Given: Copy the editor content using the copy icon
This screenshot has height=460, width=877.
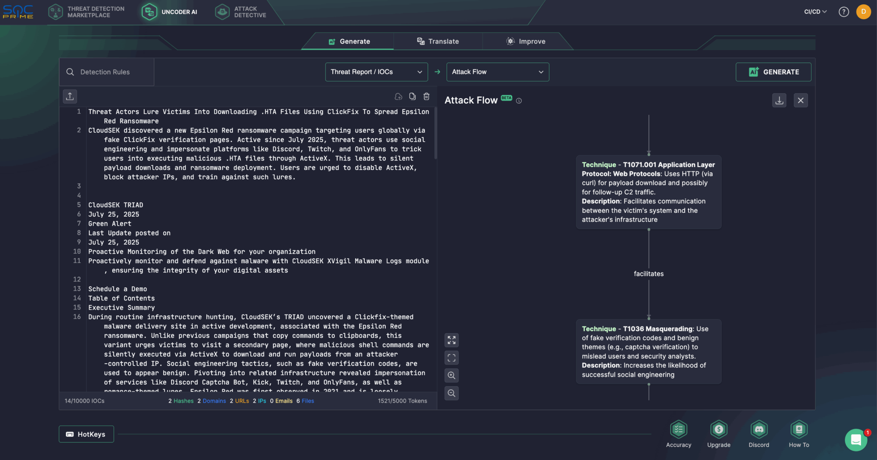Looking at the screenshot, I should [412, 96].
